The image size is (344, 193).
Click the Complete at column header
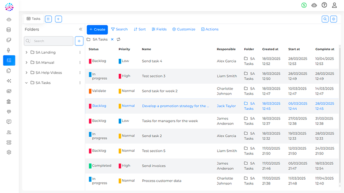pyautogui.click(x=325, y=49)
